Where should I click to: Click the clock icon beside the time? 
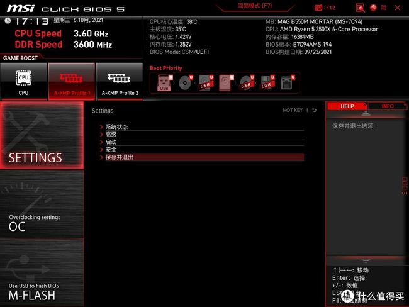[8, 20]
